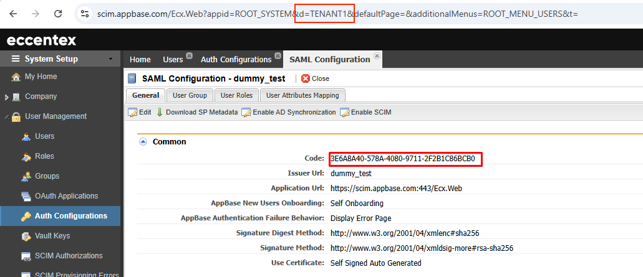Open Roles in the sidebar
643x277 pixels.
click(44, 156)
